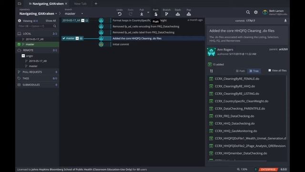Expand the TAGS section
Viewport: 305px width, 172px height.
coord(37,78)
